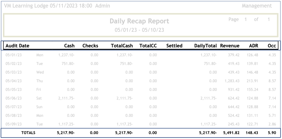This screenshot has height=139, width=282.
Task: Click the 05/01/23 - 05/10/23 date range
Action: (139, 30)
